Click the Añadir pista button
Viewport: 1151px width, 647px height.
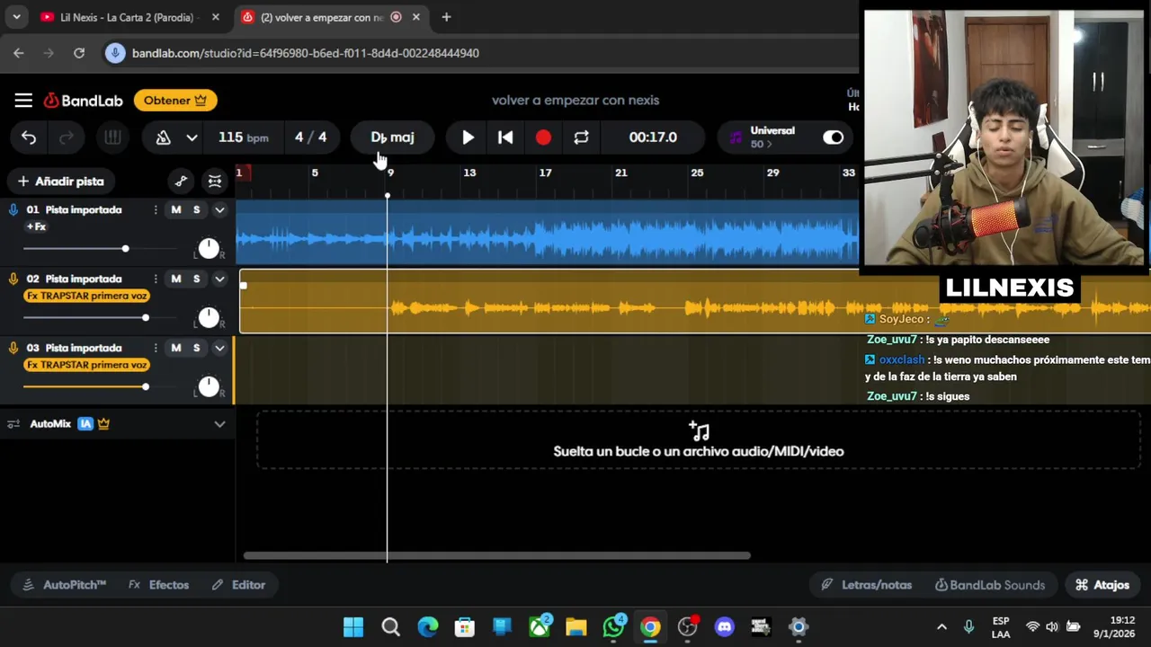[61, 182]
